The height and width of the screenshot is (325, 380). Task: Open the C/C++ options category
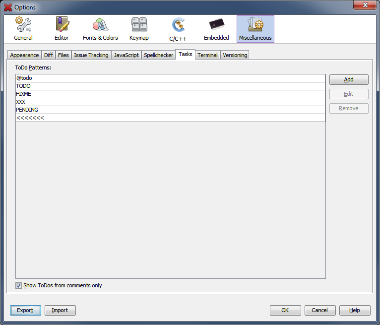pos(178,29)
